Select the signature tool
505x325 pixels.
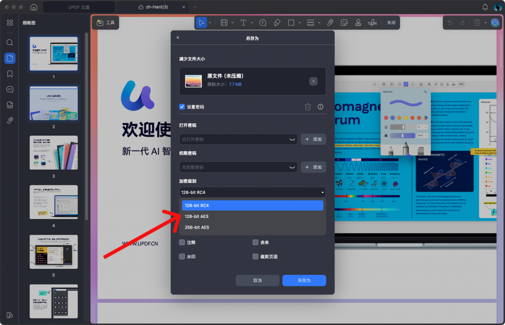pyautogui.click(x=372, y=23)
